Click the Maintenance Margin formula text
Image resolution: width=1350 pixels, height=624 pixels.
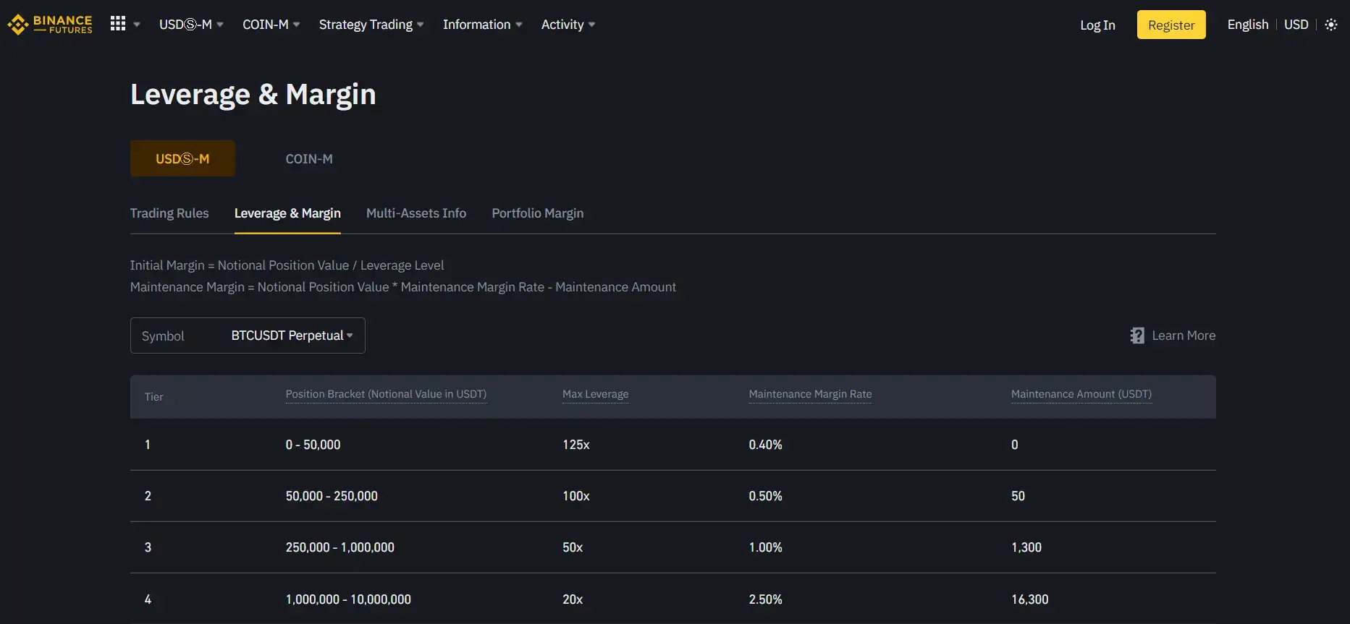click(x=403, y=287)
